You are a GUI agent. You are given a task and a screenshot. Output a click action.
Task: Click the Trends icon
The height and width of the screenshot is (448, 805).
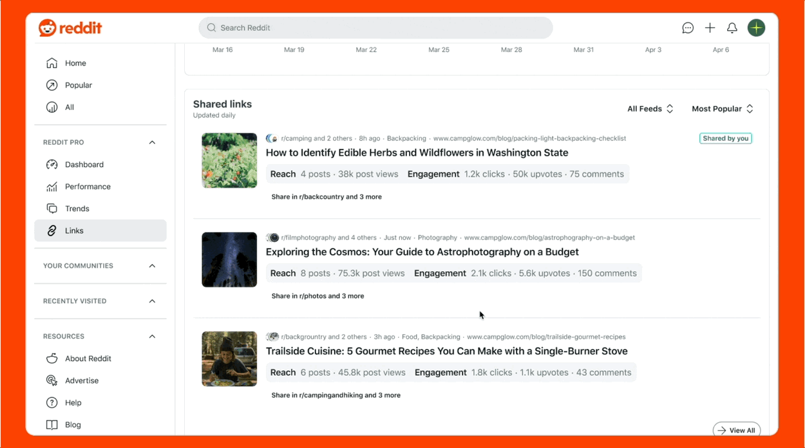(52, 209)
